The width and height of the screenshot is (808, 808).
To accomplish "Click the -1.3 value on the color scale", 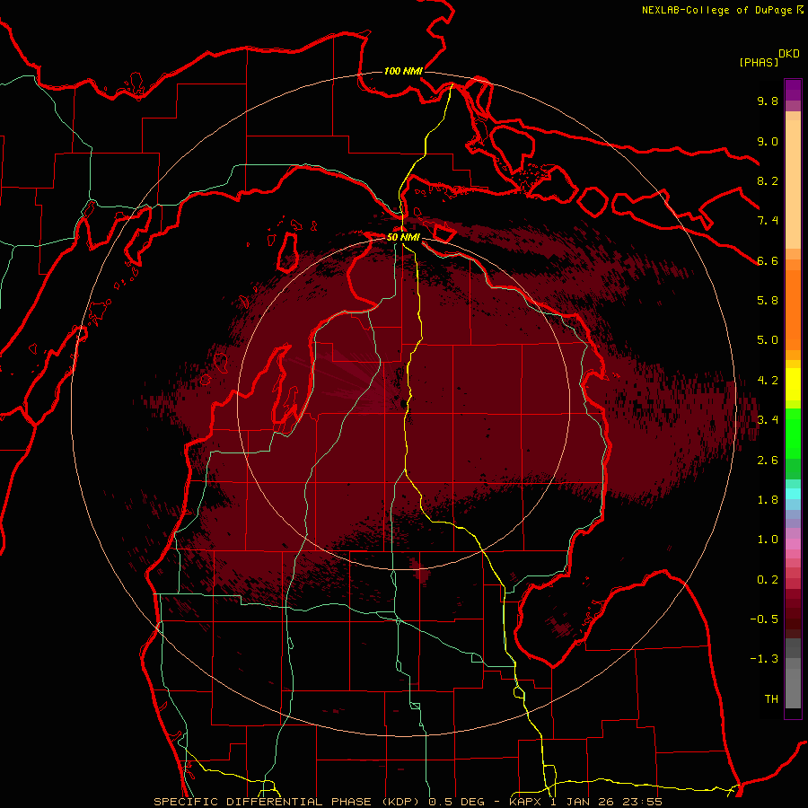I will click(764, 659).
